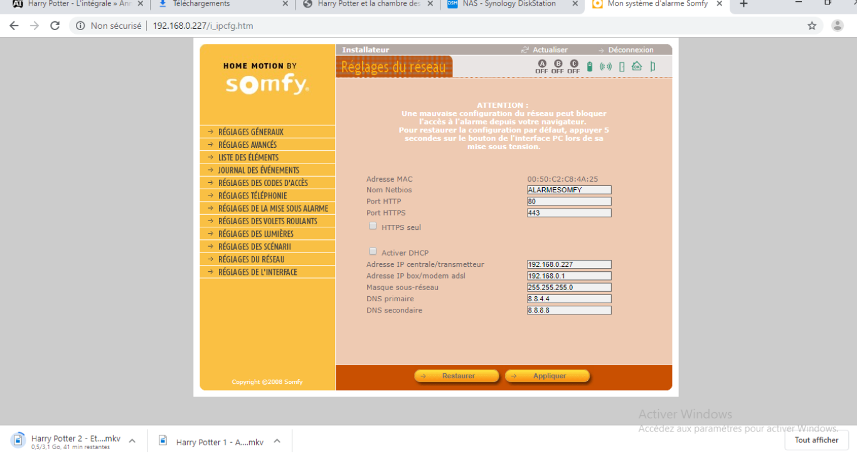Enable the Activer DHCP checkbox

coord(373,252)
